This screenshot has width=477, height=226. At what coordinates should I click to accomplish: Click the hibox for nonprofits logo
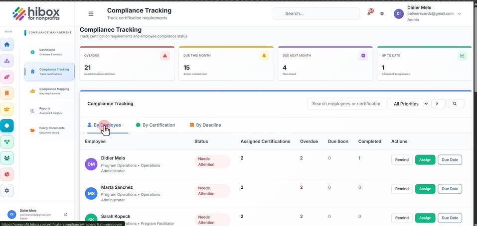coord(36,13)
